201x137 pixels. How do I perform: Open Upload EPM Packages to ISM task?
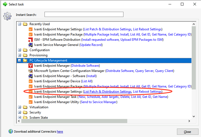[141, 40]
